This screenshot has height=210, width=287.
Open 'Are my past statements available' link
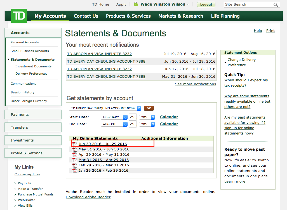click(x=245, y=125)
